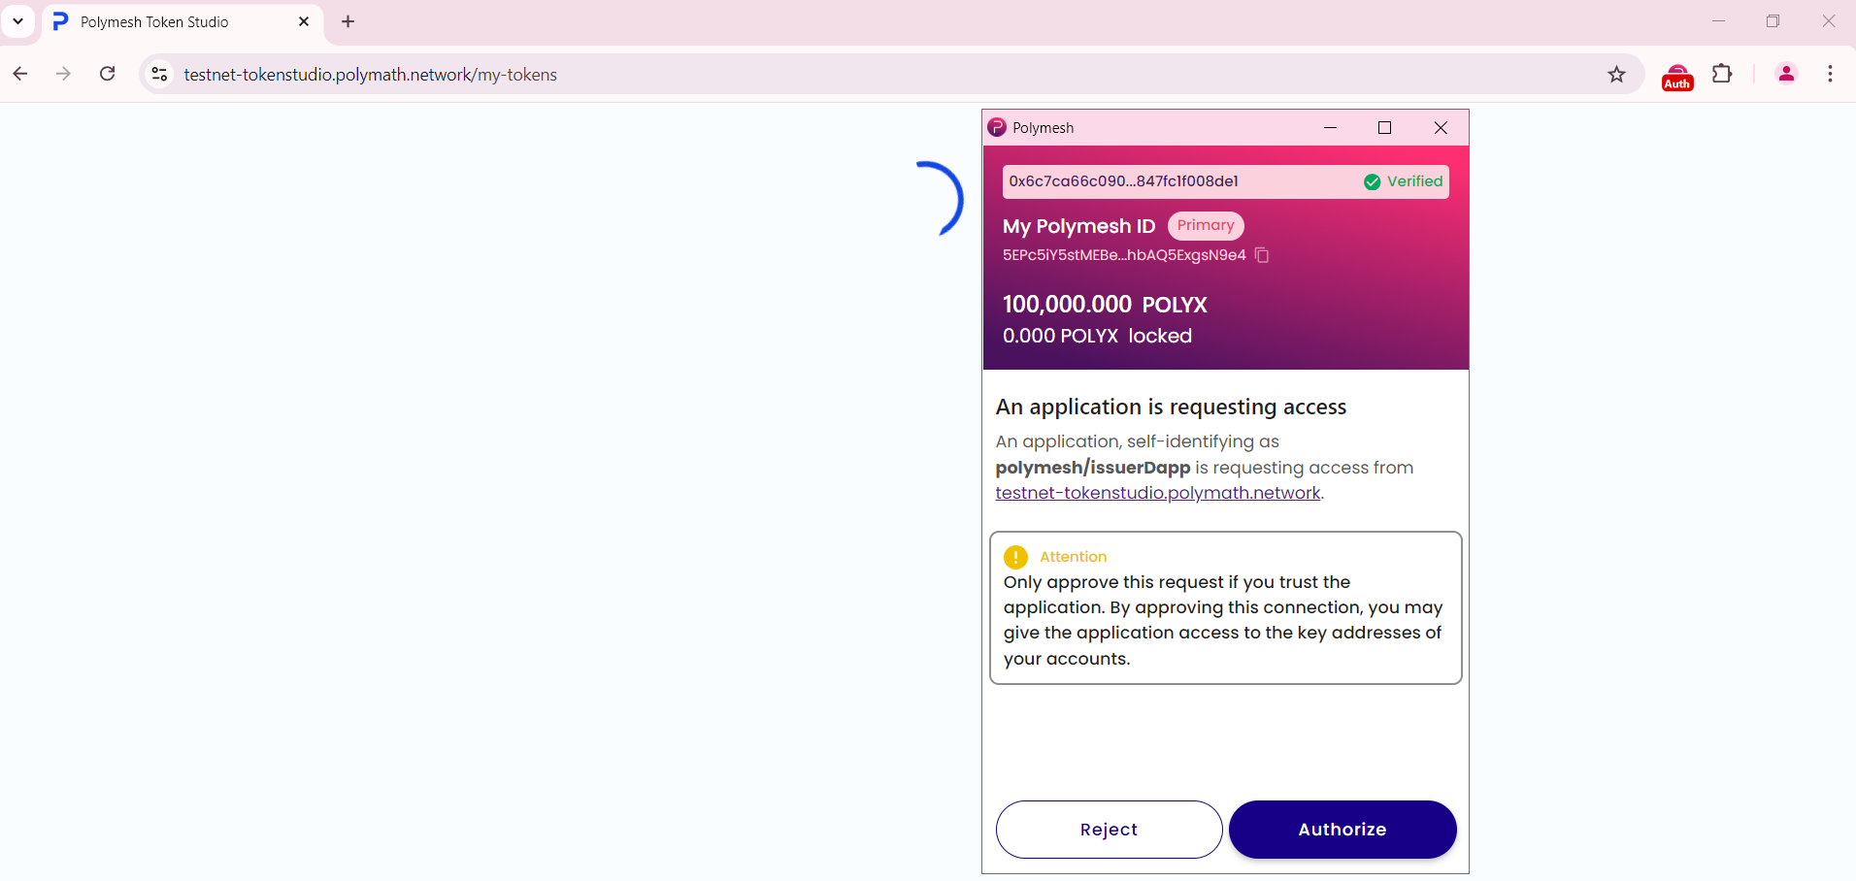
Task: Click the Polymesh wallet logo icon
Action: point(997,127)
